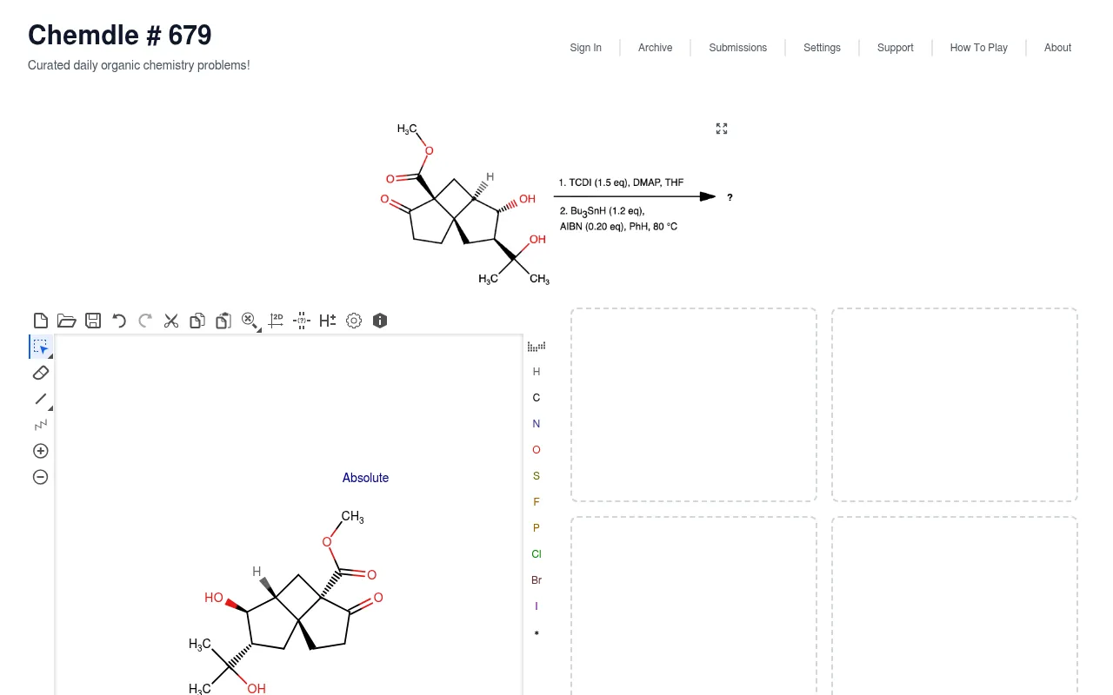Viewport: 1113px width, 695px height.
Task: Choose the single bond drawing tool
Action: (41, 399)
